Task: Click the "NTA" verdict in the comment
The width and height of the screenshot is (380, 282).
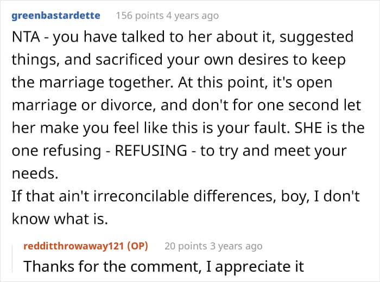Action: click(25, 37)
